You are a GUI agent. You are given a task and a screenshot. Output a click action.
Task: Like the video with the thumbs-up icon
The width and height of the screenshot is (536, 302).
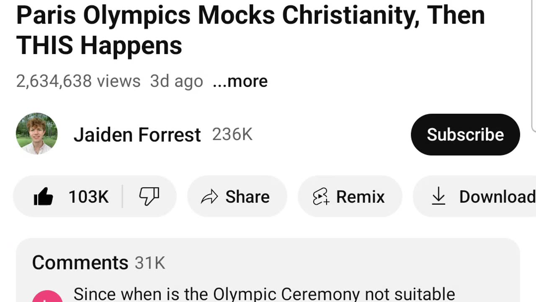44,196
